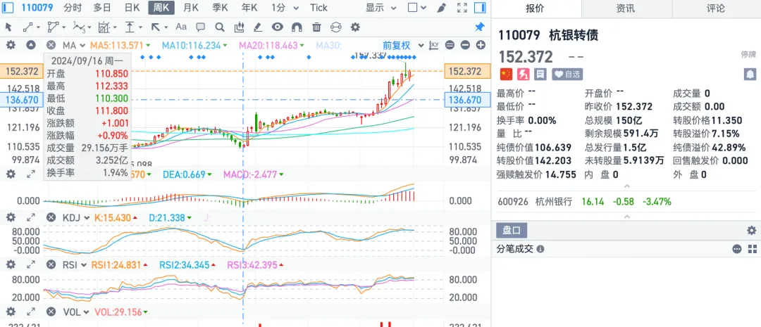Select the pencil edit drawing tool
This screenshot has height=327, width=761.
258,27
